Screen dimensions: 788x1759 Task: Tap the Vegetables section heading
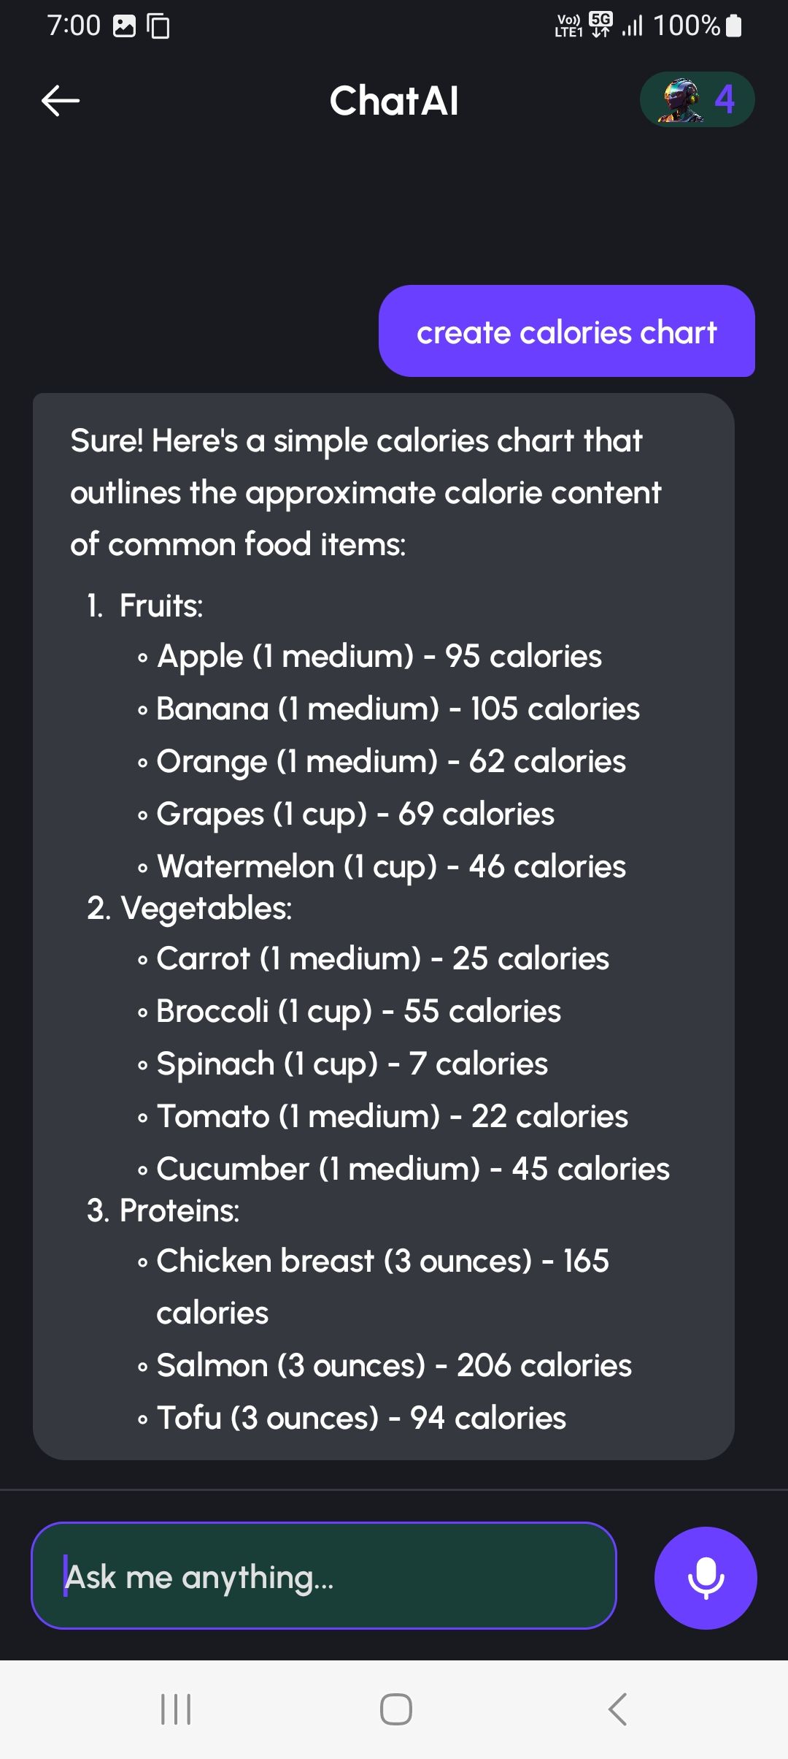coord(206,908)
